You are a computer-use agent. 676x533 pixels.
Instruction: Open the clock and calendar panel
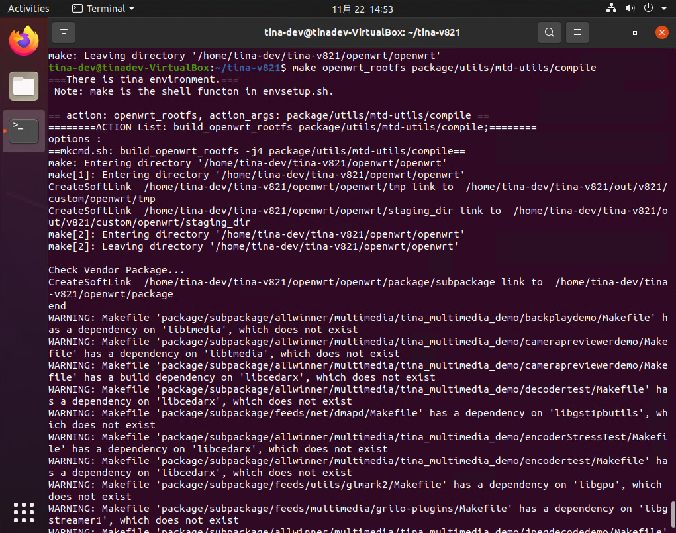(x=362, y=9)
